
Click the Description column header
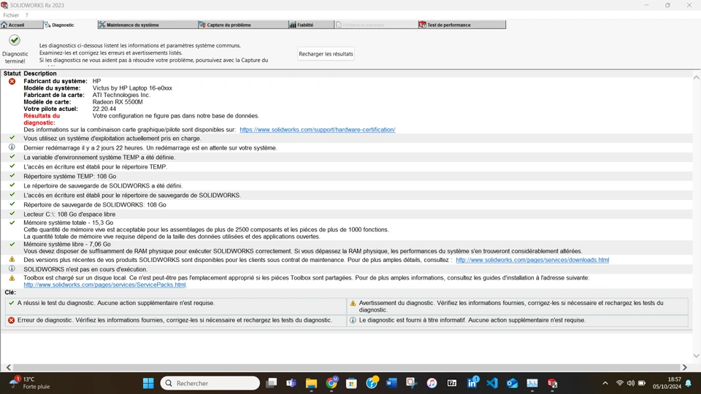(x=39, y=73)
